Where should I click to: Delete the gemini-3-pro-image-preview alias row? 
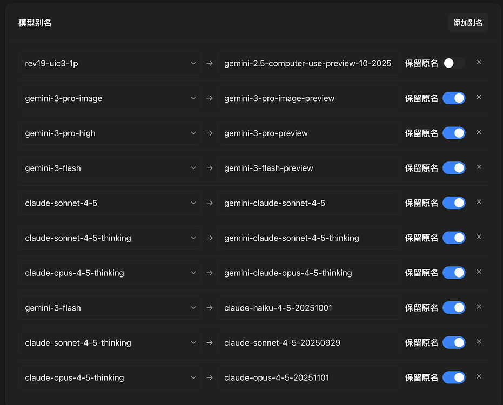coord(479,97)
